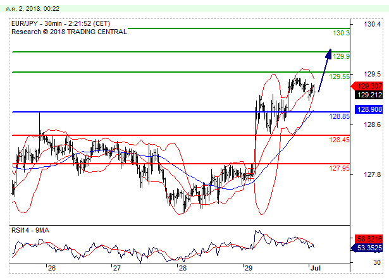
Task: Click the 'Jul' label on time axis
Action: click(316, 268)
